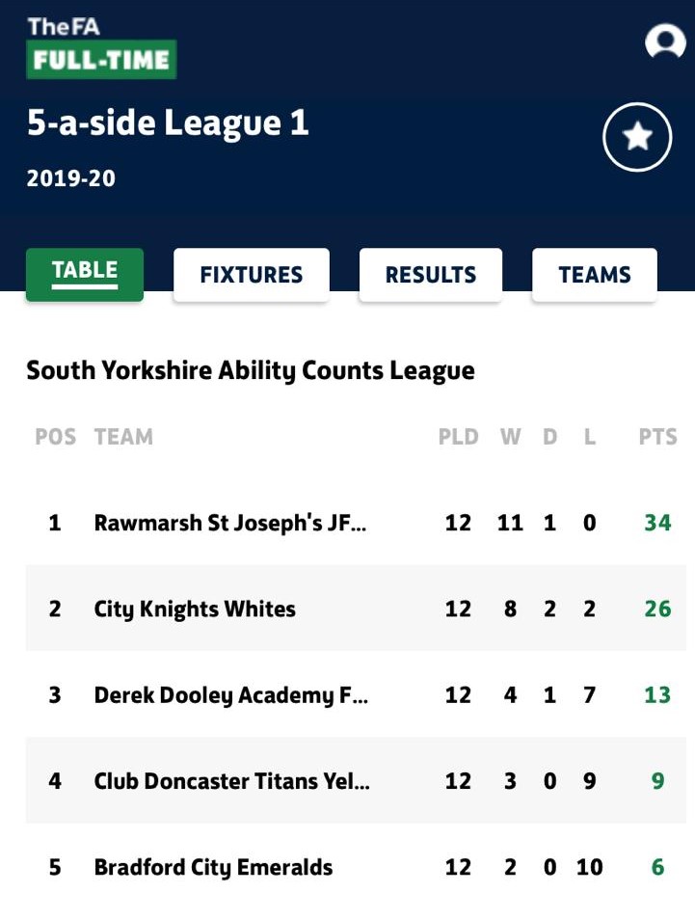Image resolution: width=695 pixels, height=920 pixels.
Task: Open Club Doncaster Titans team
Action: 231,781
